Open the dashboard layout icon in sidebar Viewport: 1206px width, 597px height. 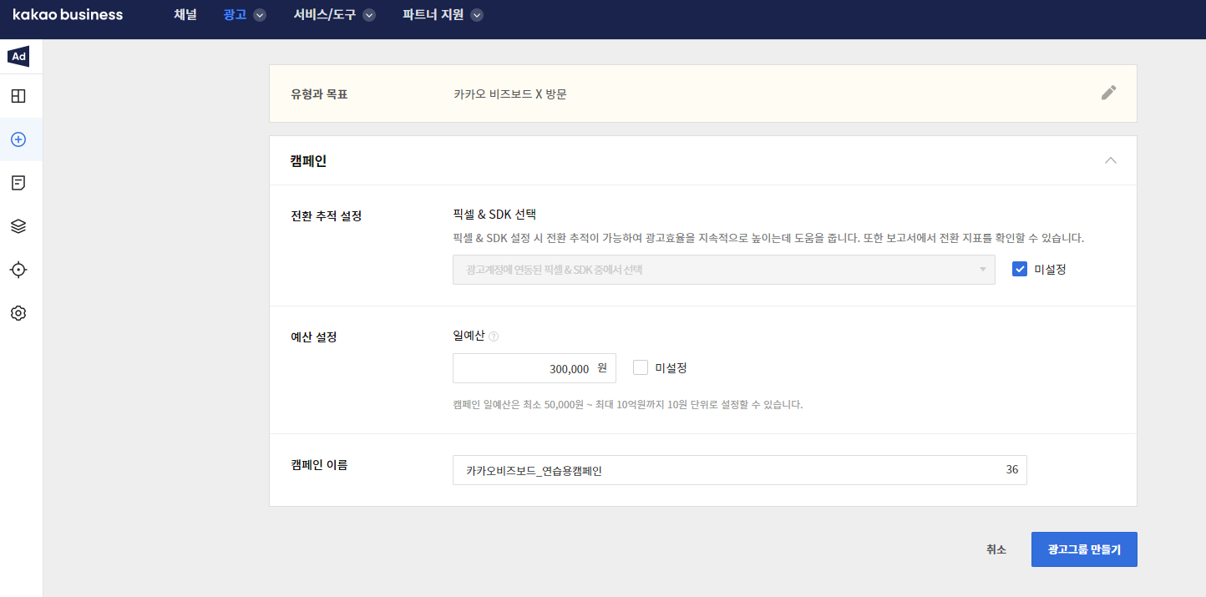[x=18, y=96]
